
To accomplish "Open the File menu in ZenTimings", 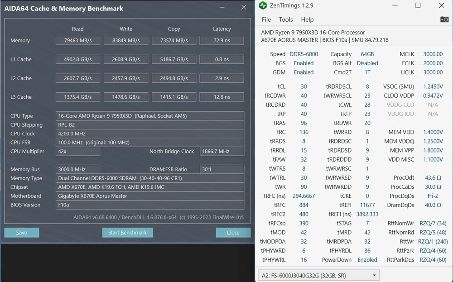I will click(266, 19).
